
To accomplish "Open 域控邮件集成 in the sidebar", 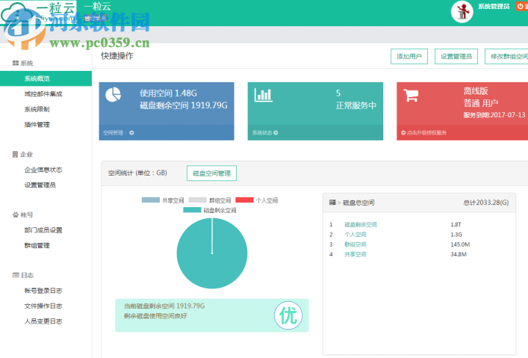I will [x=43, y=93].
